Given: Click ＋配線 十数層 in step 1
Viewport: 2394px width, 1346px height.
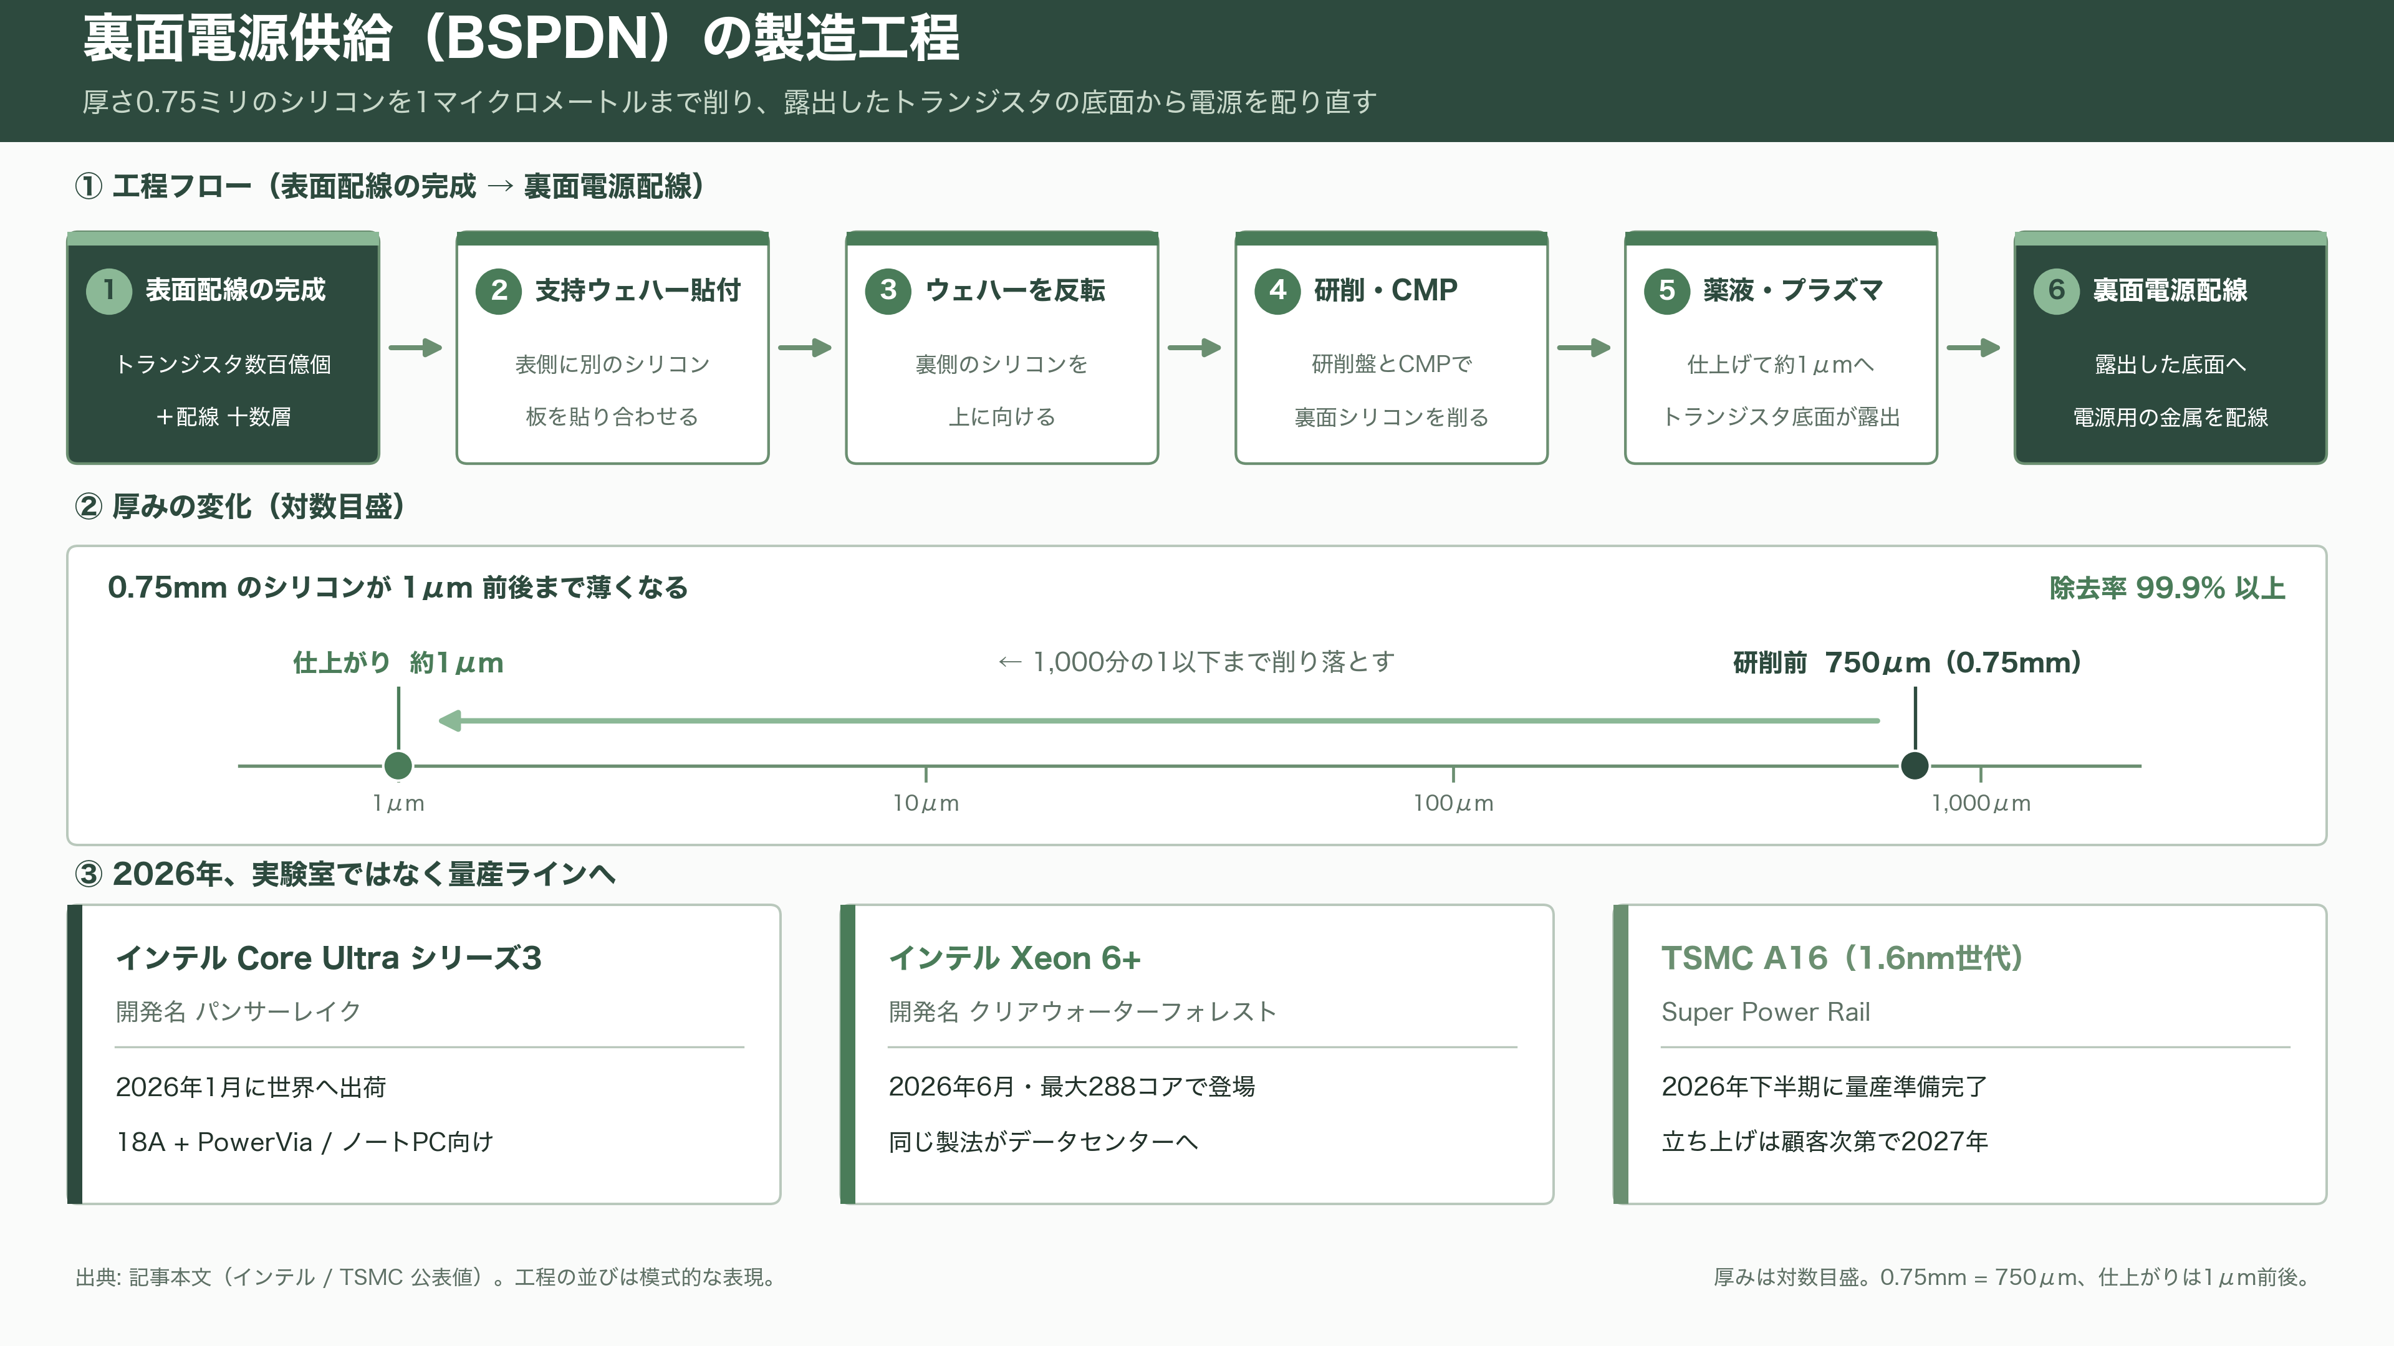Looking at the screenshot, I should point(223,417).
